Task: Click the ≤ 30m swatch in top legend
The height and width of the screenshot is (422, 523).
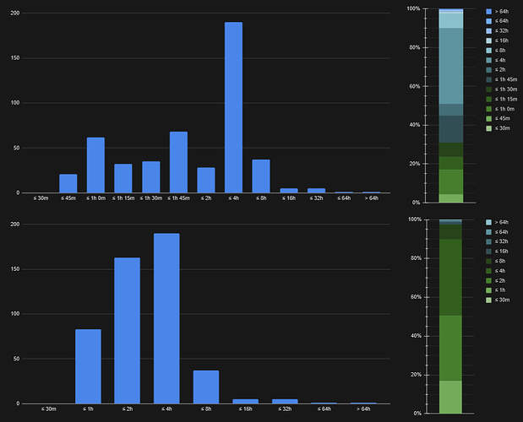Action: pyautogui.click(x=488, y=128)
